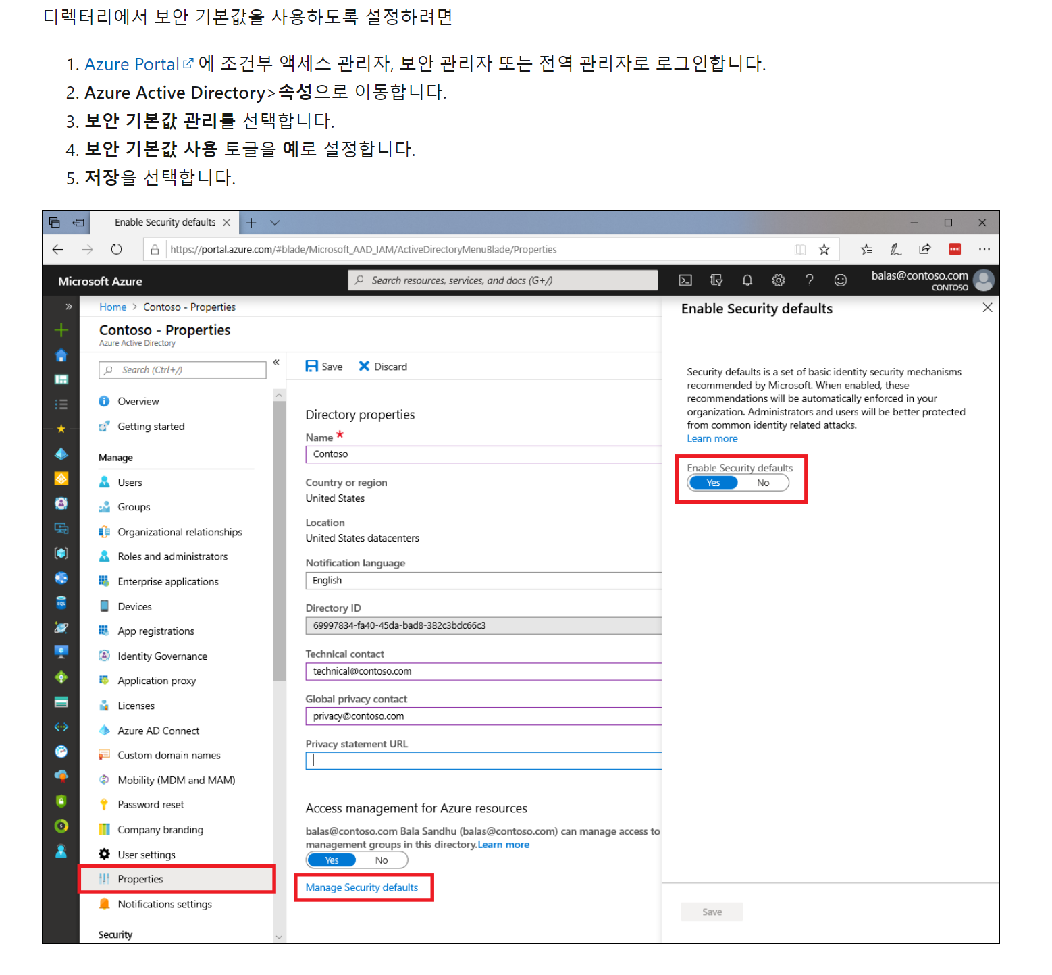This screenshot has height=975, width=1052.
Task: Click the Home icon in Azure sidebar
Action: pyautogui.click(x=61, y=355)
